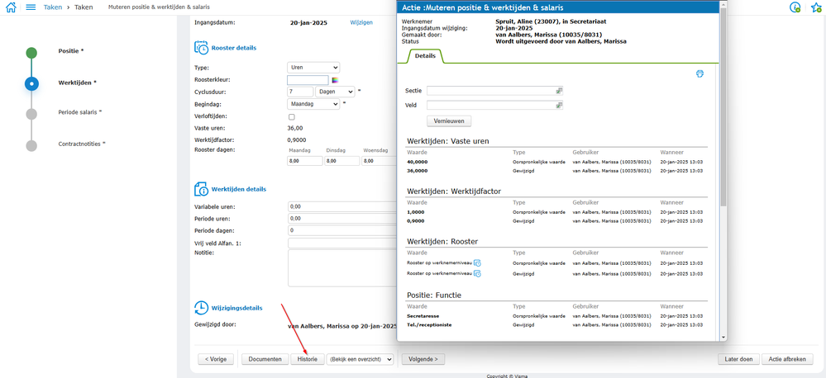Image resolution: width=826 pixels, height=378 pixels.
Task: Open the Type dropdown showing Uren
Action: 313,68
